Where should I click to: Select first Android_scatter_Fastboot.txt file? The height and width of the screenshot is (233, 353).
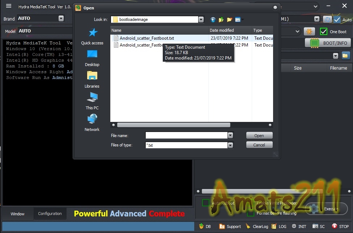tap(146, 38)
